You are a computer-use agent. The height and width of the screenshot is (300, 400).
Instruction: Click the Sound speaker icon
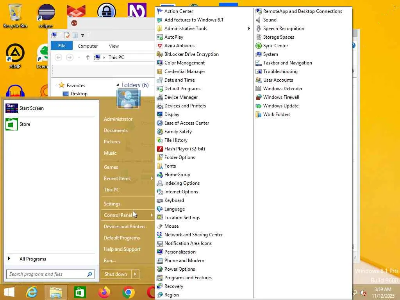259,20
